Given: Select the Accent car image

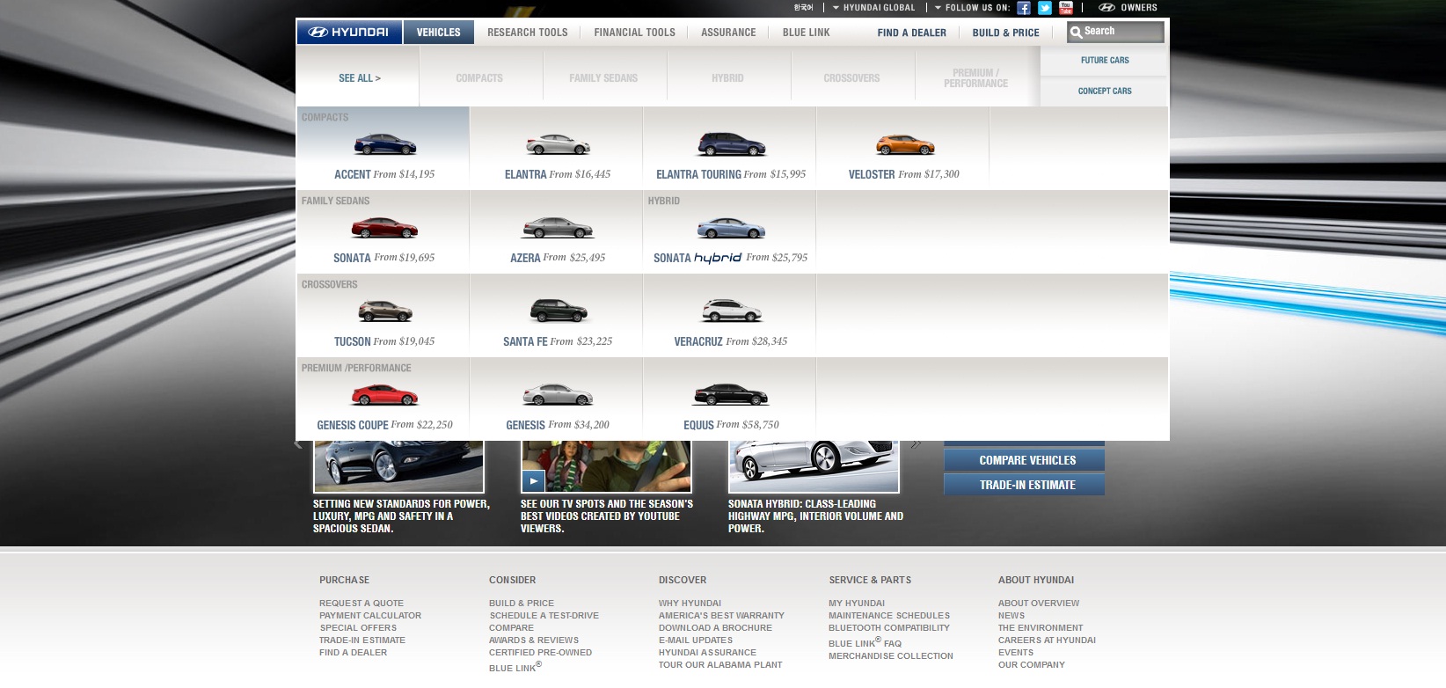Looking at the screenshot, I should coord(384,144).
